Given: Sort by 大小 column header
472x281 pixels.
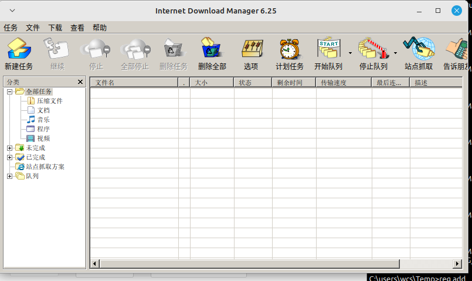Looking at the screenshot, I should 212,83.
